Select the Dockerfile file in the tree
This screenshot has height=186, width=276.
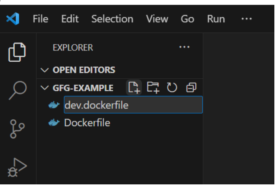(x=87, y=123)
